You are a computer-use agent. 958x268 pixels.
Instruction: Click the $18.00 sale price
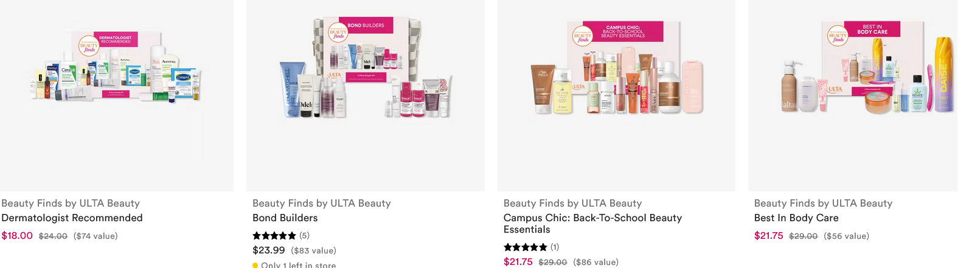17,236
